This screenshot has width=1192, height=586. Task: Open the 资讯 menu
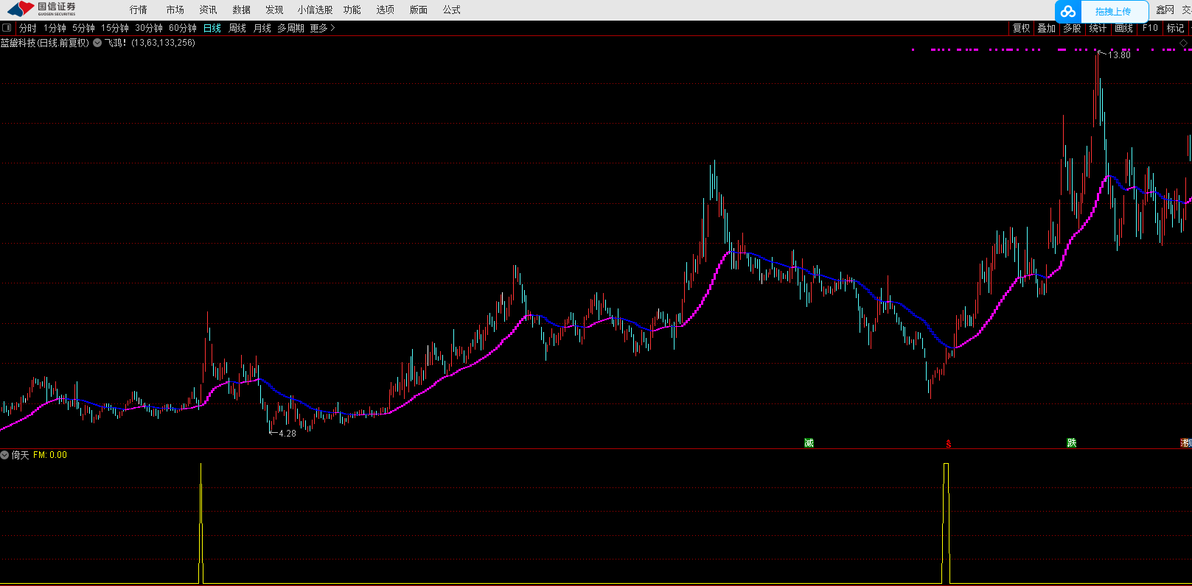[208, 10]
